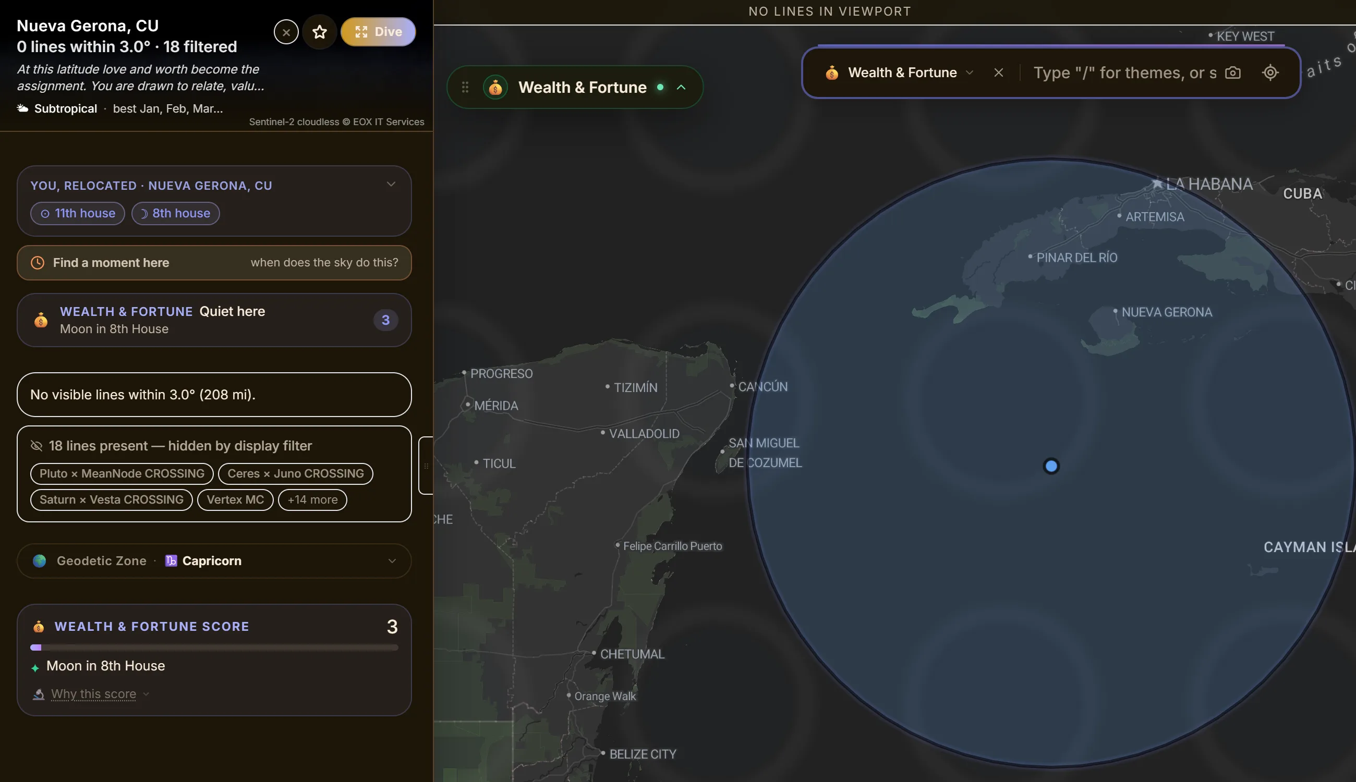Select Ceres × Juno CROSSING chip

296,474
